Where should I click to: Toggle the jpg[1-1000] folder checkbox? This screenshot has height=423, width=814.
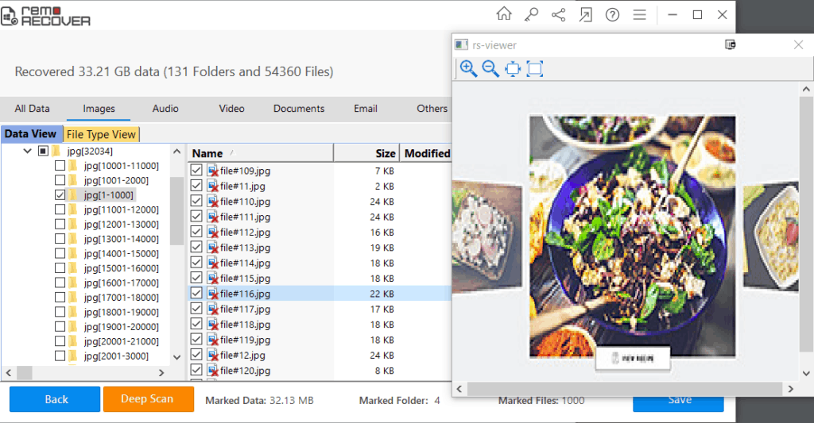pyautogui.click(x=60, y=194)
